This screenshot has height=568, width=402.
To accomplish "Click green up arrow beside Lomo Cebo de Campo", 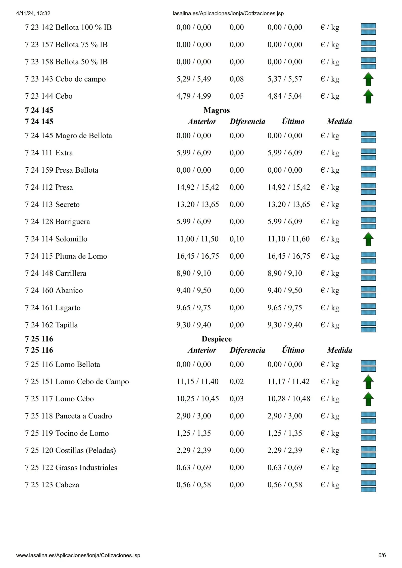I will 368,382.
